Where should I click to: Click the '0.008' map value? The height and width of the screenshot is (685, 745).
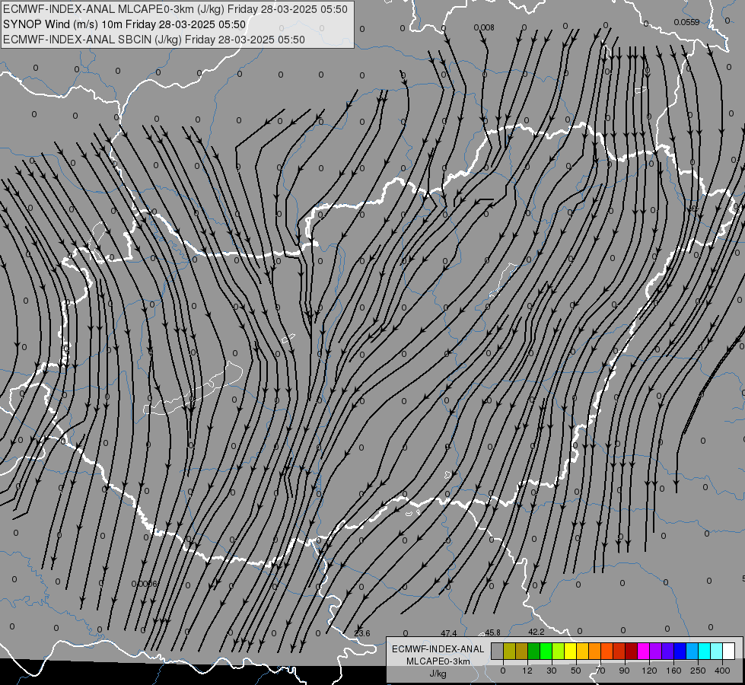click(x=484, y=27)
